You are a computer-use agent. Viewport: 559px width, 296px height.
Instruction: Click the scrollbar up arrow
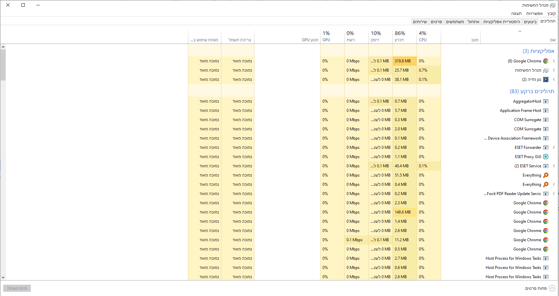[3, 47]
